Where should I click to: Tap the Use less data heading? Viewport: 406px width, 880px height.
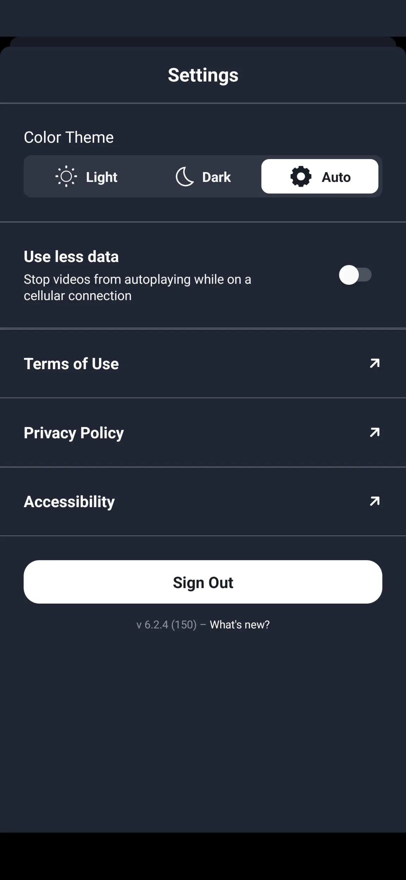71,257
